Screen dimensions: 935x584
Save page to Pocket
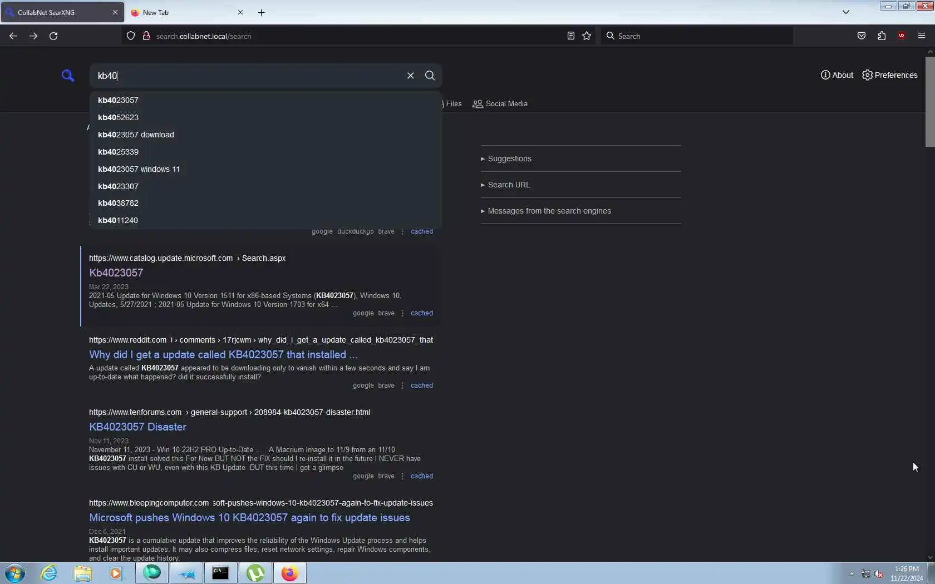pos(862,36)
